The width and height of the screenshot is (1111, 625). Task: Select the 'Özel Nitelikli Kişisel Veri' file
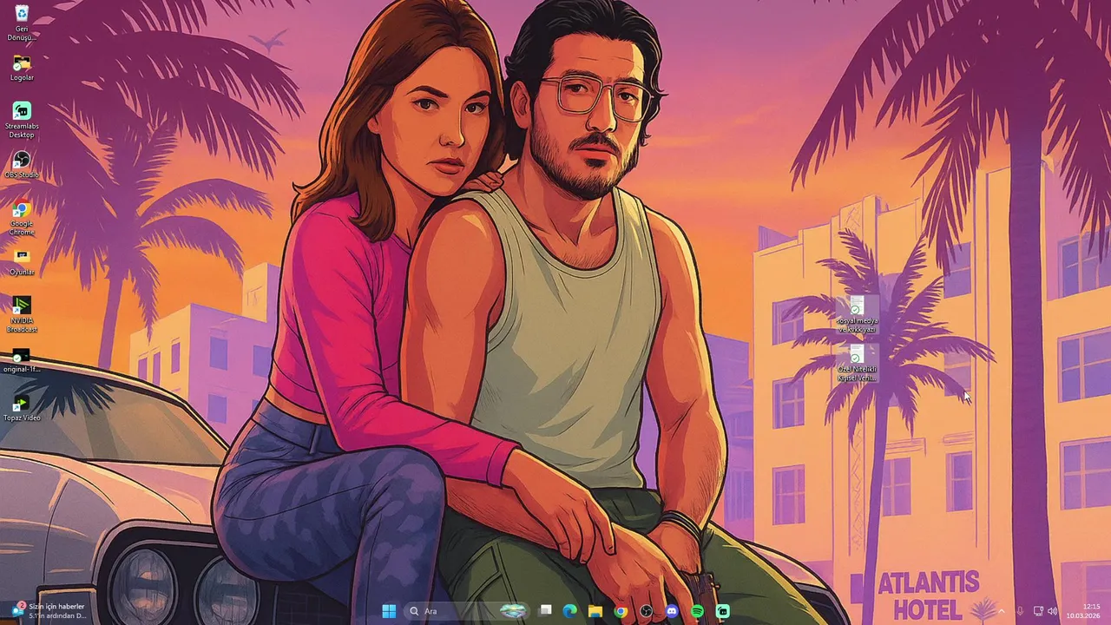(x=857, y=363)
